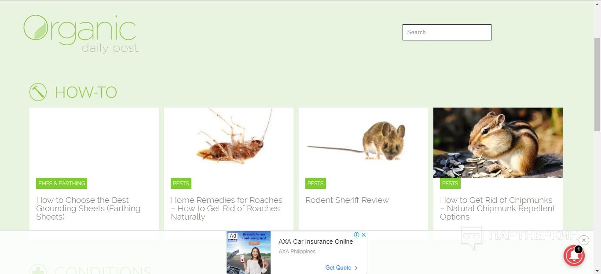The width and height of the screenshot is (601, 274).
Task: Open How to Choose the Best Grounding Sheets
Action: pyautogui.click(x=88, y=208)
